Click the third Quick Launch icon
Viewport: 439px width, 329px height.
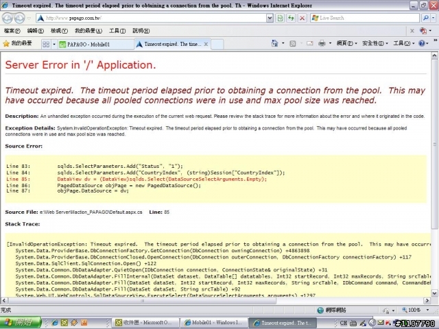coord(74,323)
